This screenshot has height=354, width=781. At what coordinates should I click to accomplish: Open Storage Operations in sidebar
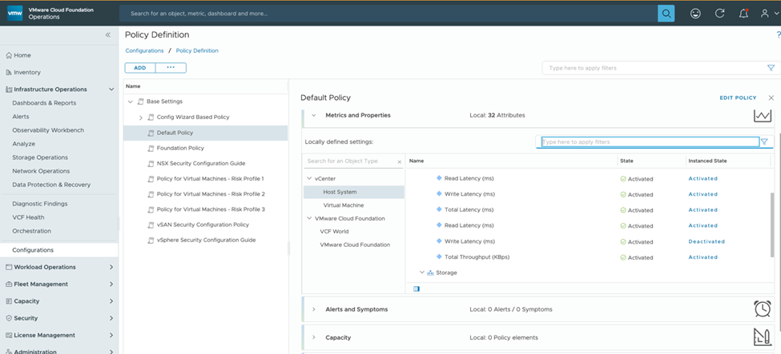[x=40, y=157]
